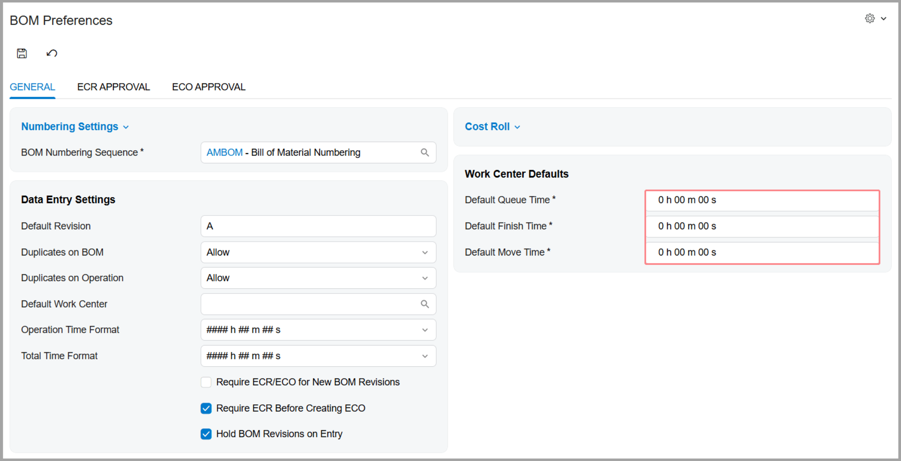This screenshot has height=461, width=901.
Task: Click the Default Queue Time field
Action: pyautogui.click(x=762, y=200)
